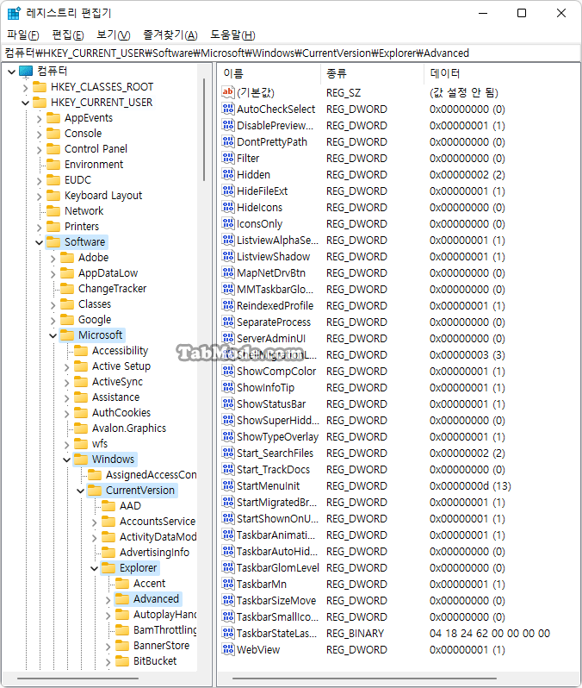The image size is (582, 688).
Task: Click the tree pane vertical scrollbar thumb
Action: coord(204,129)
